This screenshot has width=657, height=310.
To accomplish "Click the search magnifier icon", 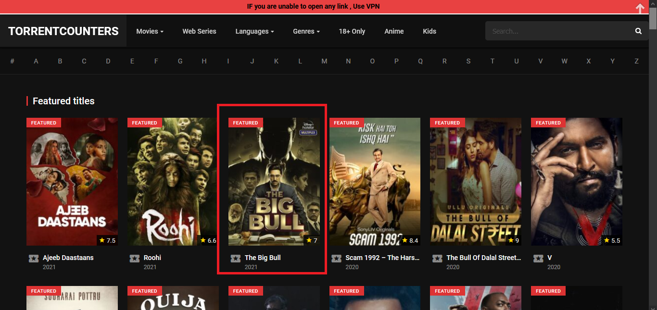I will pyautogui.click(x=638, y=31).
